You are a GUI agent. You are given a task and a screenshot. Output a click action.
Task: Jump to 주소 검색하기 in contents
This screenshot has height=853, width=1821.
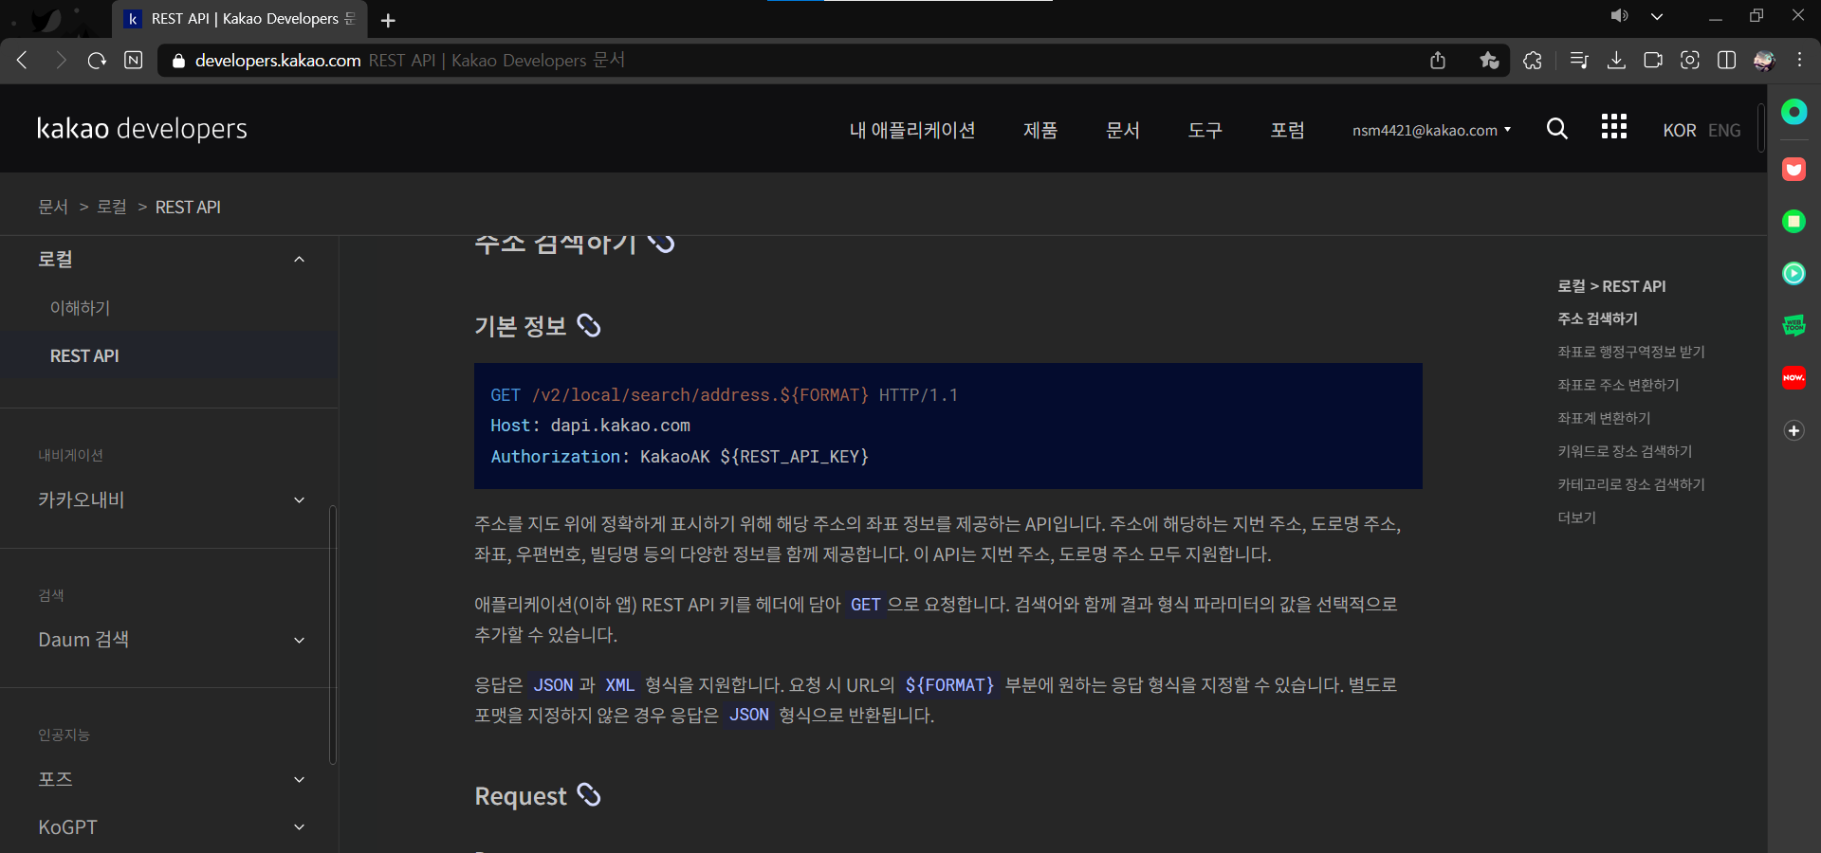click(x=1598, y=318)
